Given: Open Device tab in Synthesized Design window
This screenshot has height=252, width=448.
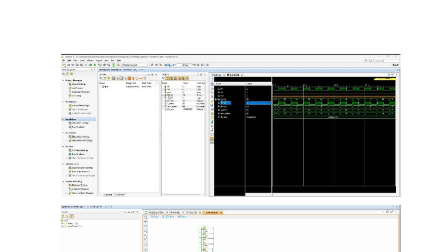Looking at the screenshot, I should click(177, 213).
